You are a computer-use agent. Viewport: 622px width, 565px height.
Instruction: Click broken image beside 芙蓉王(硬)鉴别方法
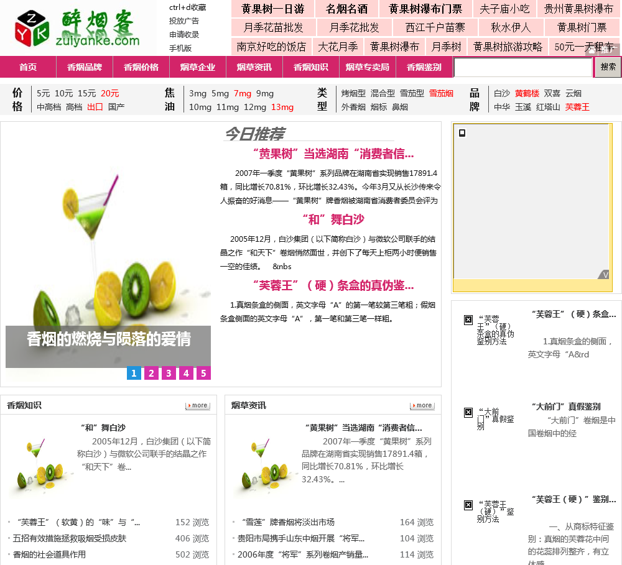pyautogui.click(x=468, y=505)
